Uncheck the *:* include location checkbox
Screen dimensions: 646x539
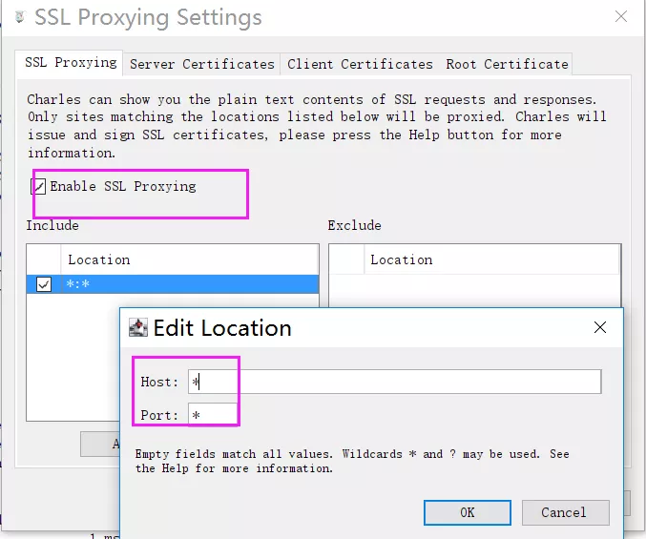[44, 284]
